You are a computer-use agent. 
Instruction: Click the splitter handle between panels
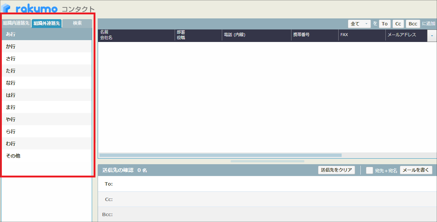click(267, 161)
